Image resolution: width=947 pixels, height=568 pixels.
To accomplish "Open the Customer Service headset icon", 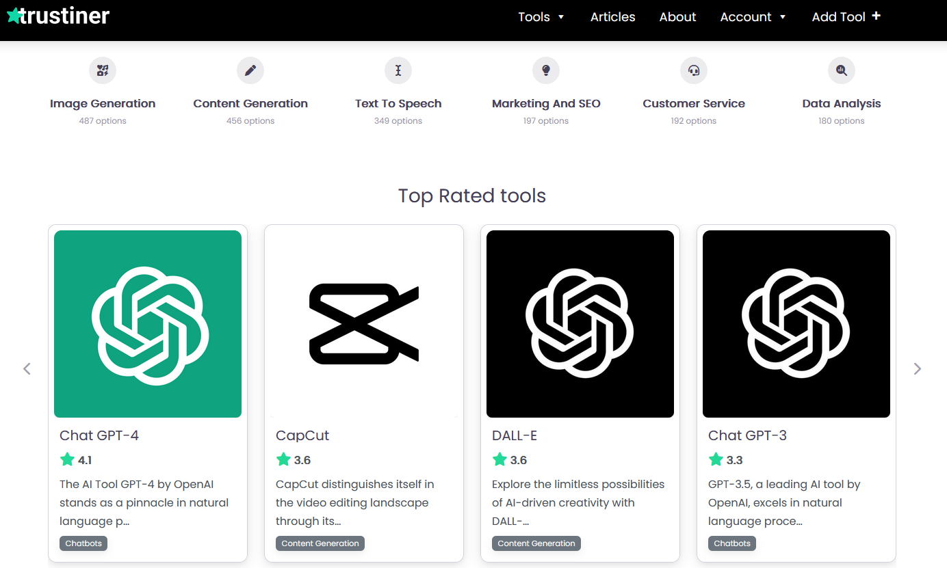I will click(694, 70).
